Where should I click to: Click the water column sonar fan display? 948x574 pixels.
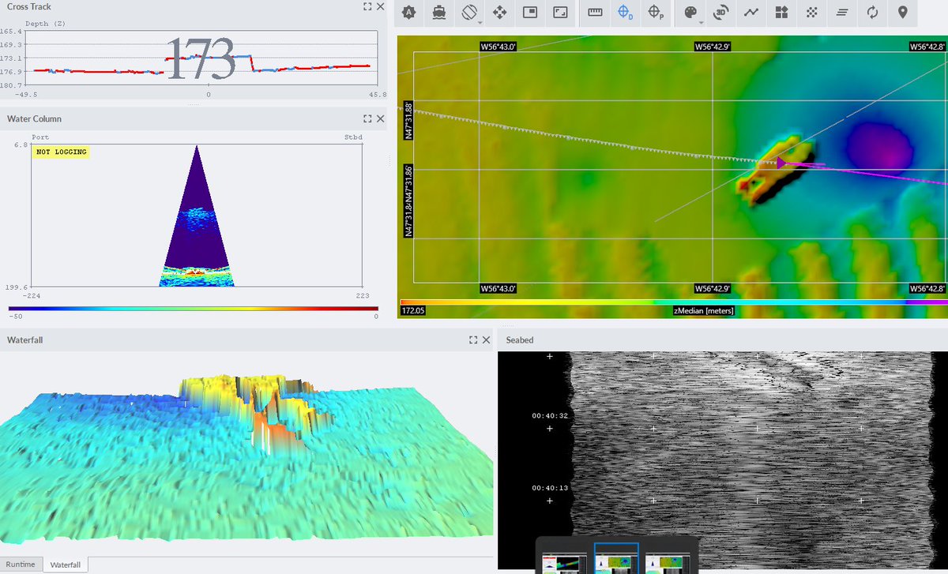pos(197,215)
